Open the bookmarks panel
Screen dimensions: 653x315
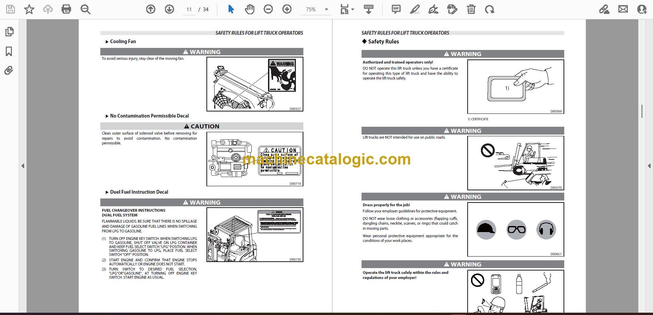click(x=9, y=51)
